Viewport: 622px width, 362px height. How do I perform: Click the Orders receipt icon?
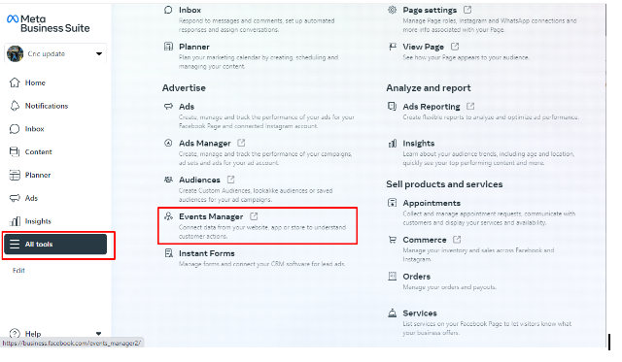click(x=393, y=276)
